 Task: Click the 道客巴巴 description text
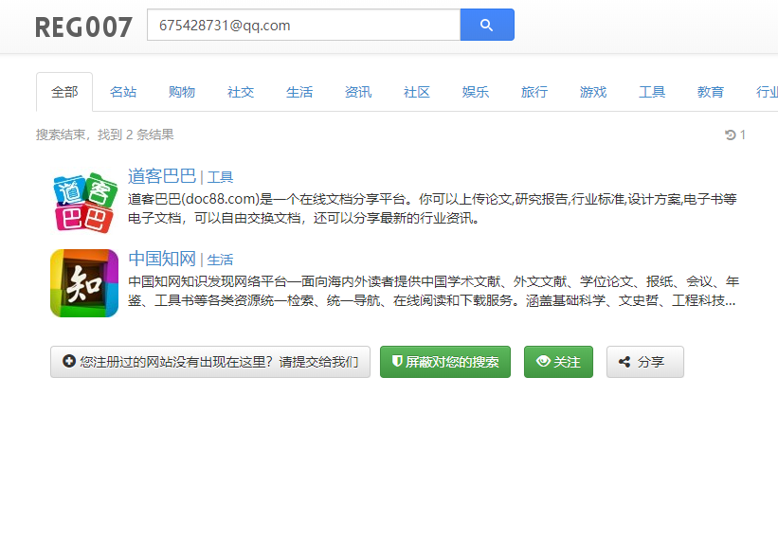pos(432,208)
